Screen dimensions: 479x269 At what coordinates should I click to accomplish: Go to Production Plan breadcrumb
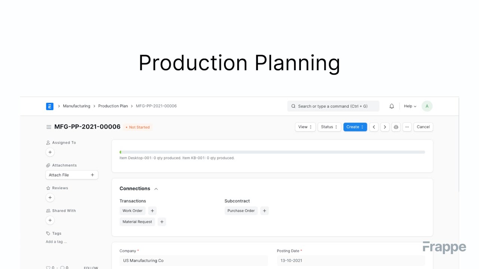pos(113,106)
